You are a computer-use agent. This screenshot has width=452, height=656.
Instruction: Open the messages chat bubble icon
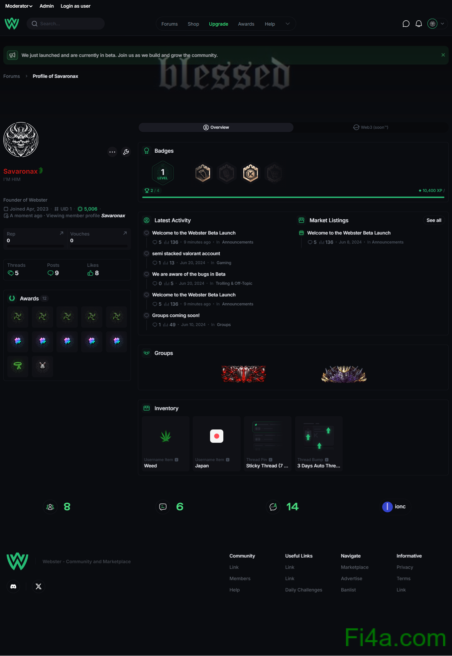[x=406, y=24]
